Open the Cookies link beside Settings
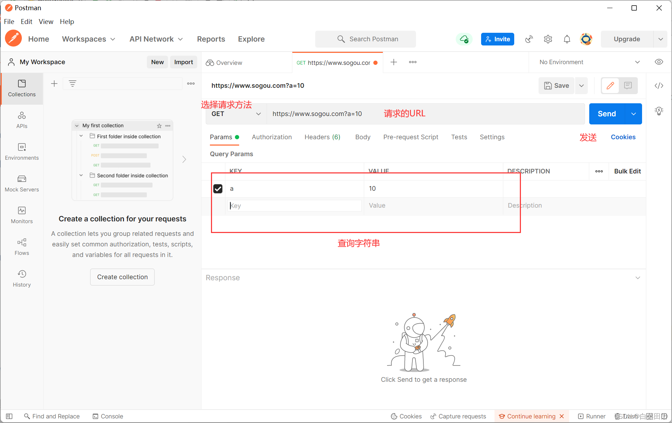The width and height of the screenshot is (672, 423). (623, 137)
